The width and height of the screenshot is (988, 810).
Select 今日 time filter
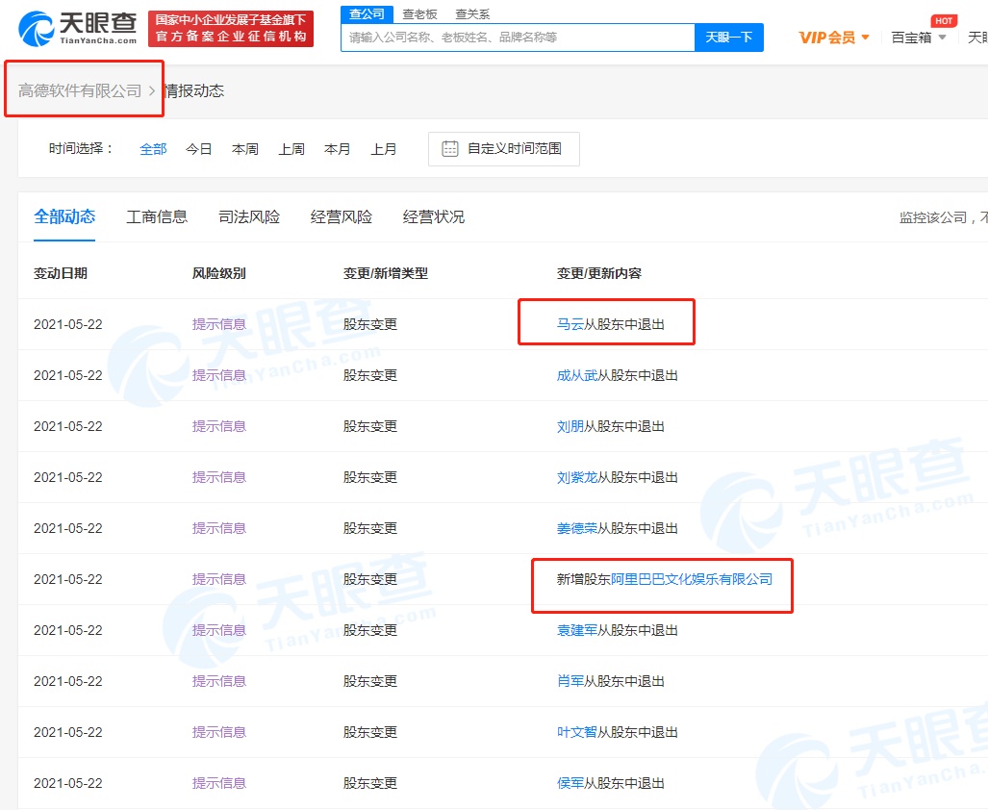(x=198, y=149)
